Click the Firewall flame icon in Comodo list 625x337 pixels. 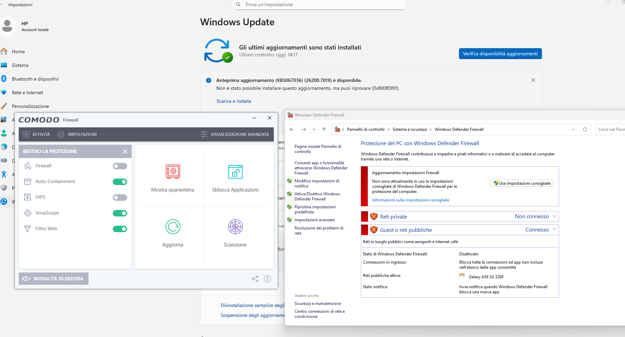tap(28, 166)
